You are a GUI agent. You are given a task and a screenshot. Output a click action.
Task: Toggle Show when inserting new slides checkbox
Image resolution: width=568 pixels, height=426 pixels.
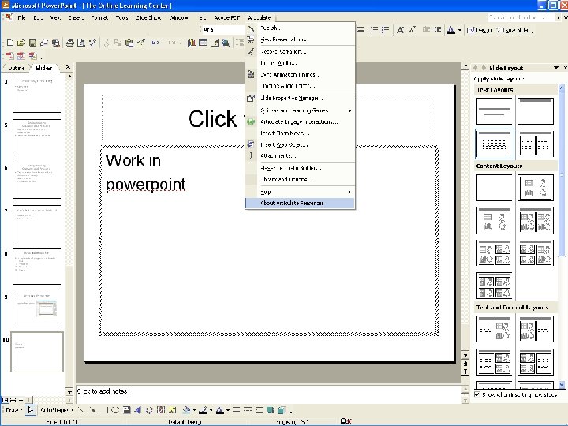(476, 394)
